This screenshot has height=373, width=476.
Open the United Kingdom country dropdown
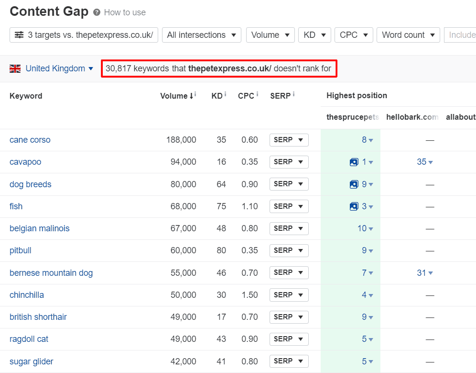pos(59,68)
